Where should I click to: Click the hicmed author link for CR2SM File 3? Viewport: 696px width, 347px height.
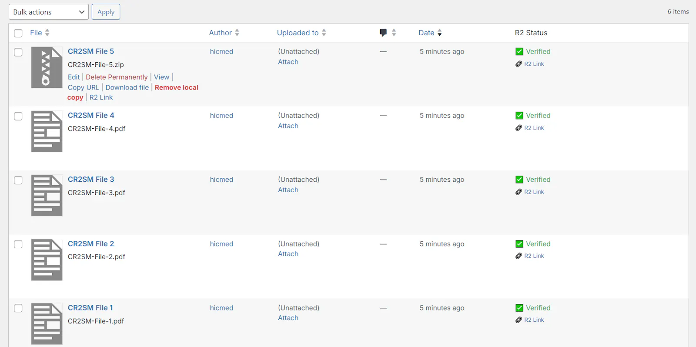221,179
